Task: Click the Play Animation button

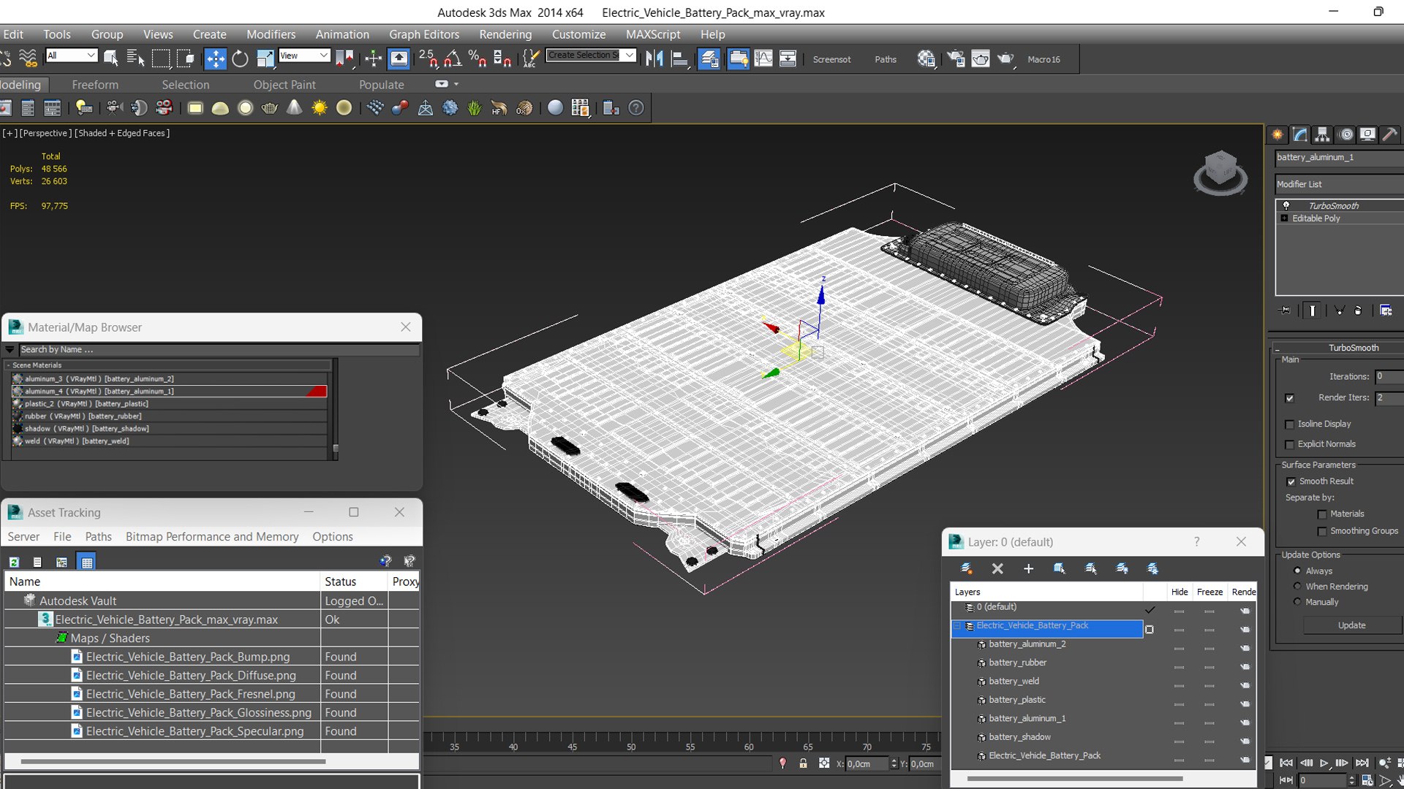Action: [1324, 763]
